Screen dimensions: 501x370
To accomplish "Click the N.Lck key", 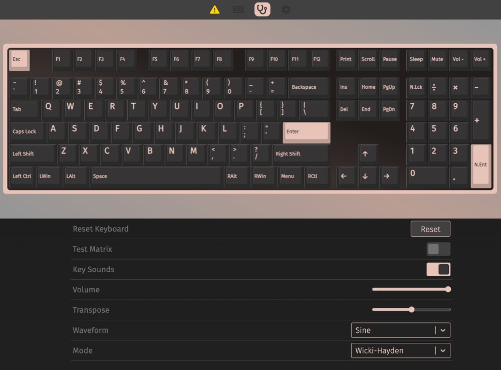I will coord(416,88).
